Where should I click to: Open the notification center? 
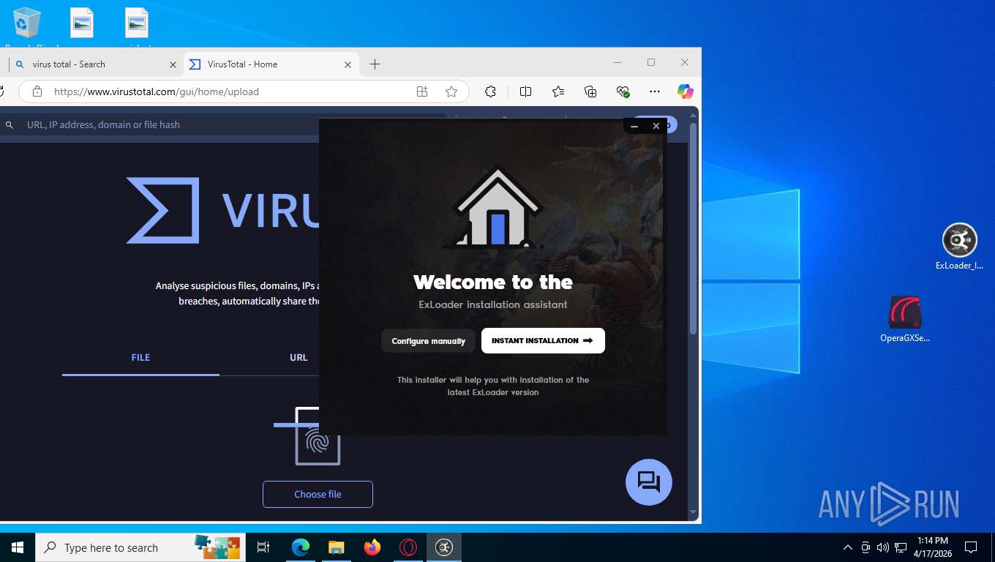point(971,547)
